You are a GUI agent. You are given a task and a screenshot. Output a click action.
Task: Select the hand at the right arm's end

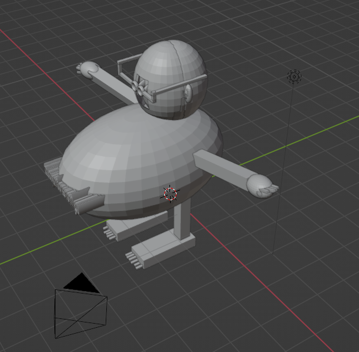(262, 185)
